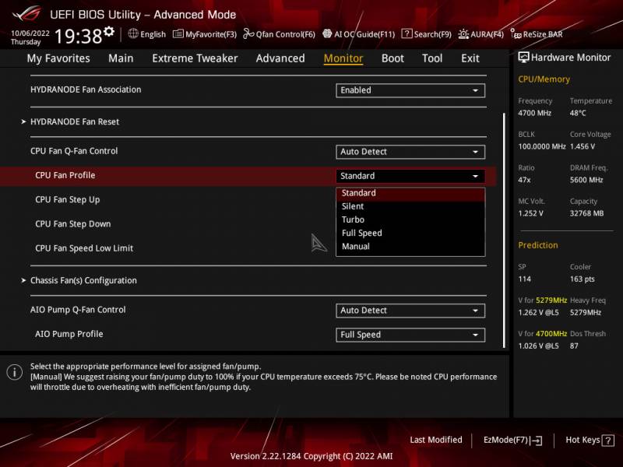Click the 4700 MHz frequency value
Image resolution: width=623 pixels, height=467 pixels.
click(534, 113)
